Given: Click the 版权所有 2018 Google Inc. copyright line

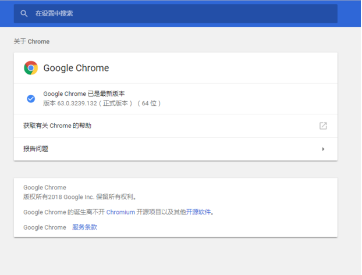Looking at the screenshot, I should point(80,197).
